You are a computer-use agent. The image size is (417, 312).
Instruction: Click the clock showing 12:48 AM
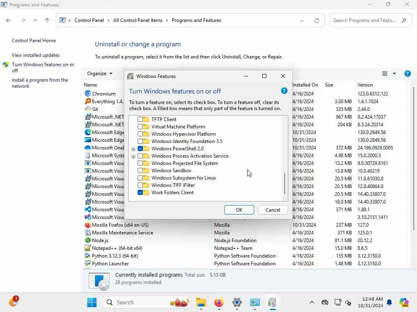pyautogui.click(x=371, y=302)
